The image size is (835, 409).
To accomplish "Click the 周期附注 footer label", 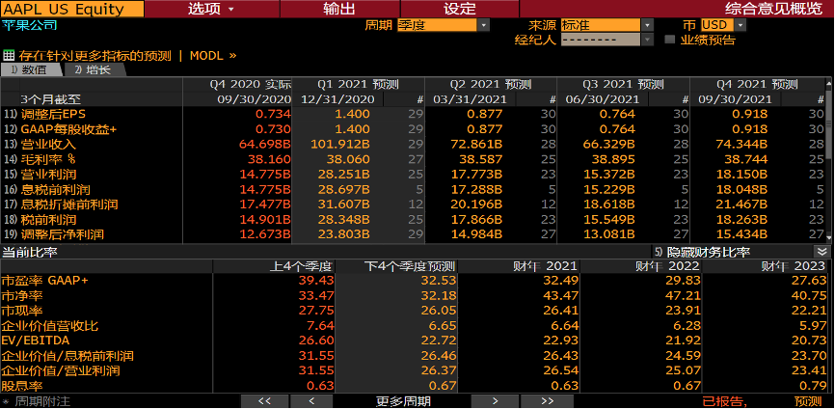I will (42, 401).
